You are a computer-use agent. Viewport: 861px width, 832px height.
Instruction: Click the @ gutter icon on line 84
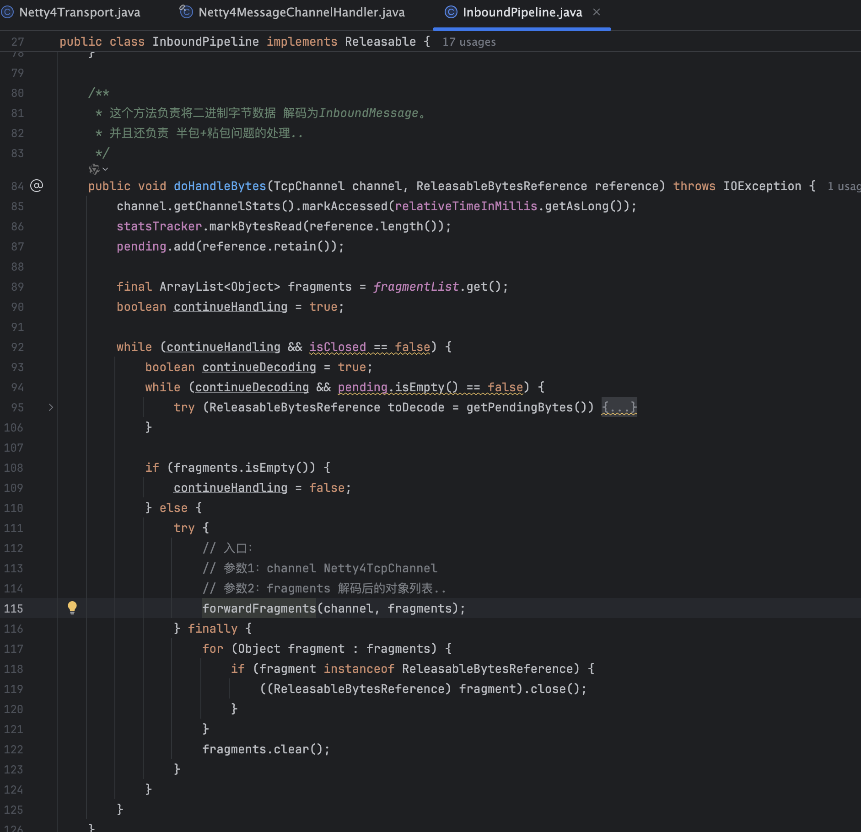(37, 186)
